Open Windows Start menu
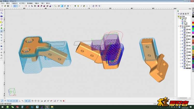 (2, 107)
